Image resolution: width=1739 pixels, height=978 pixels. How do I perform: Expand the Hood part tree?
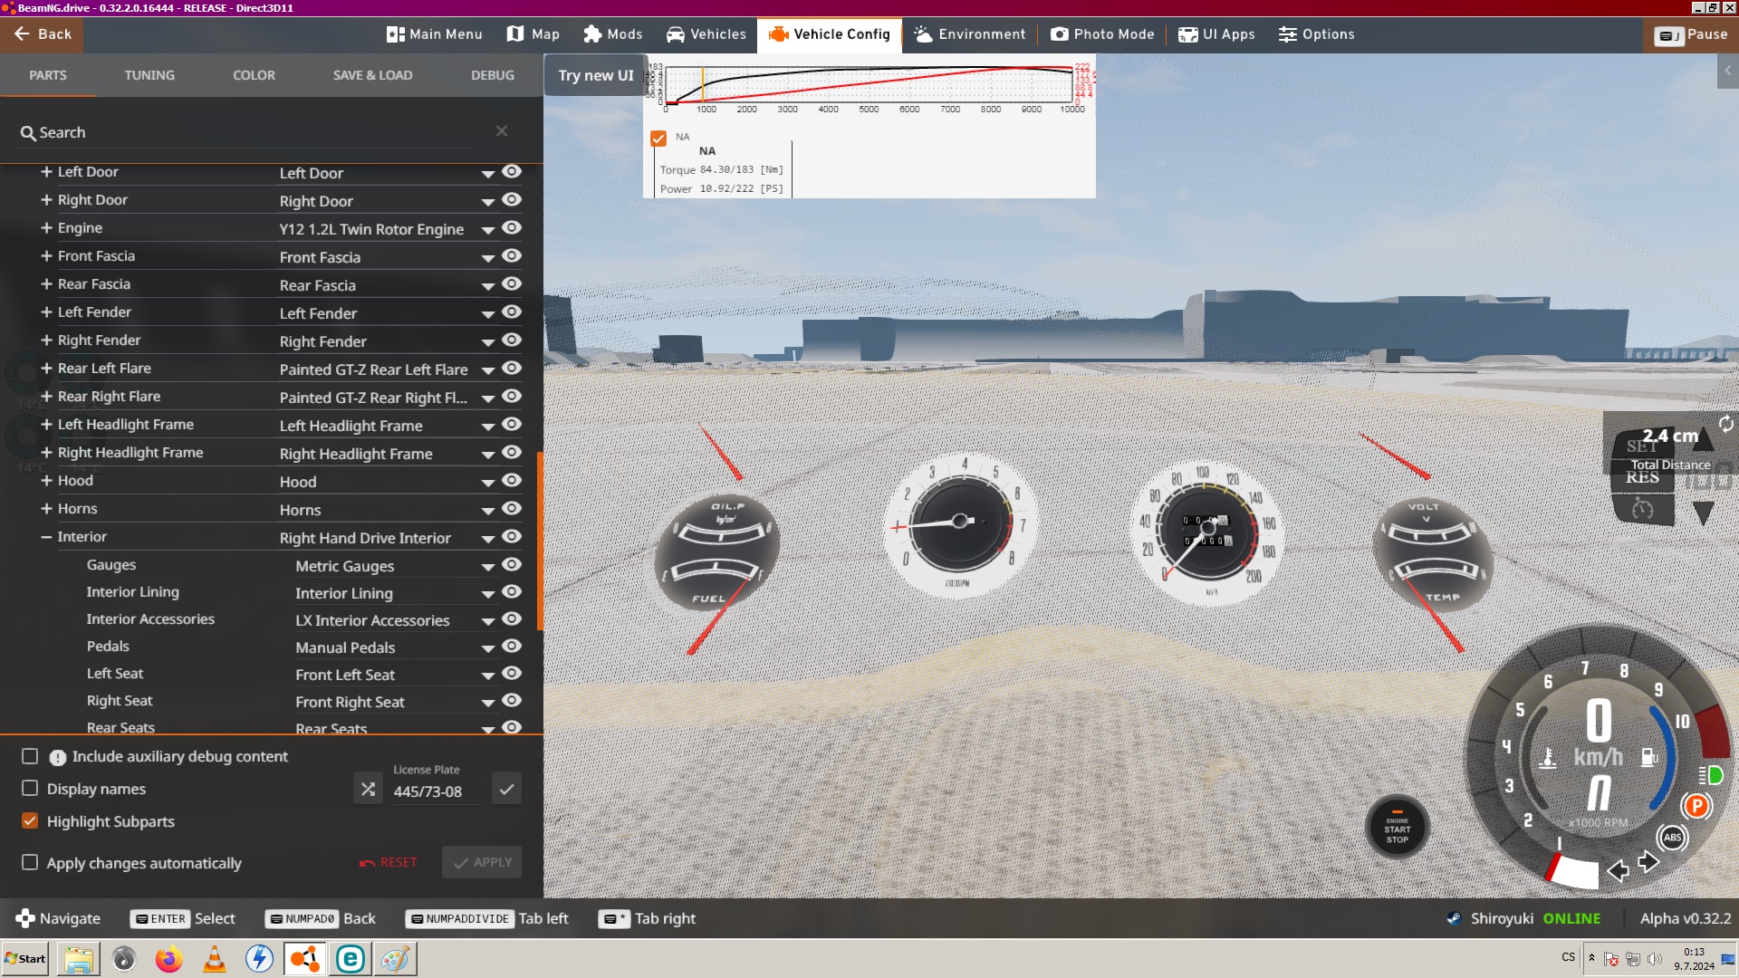tap(46, 481)
